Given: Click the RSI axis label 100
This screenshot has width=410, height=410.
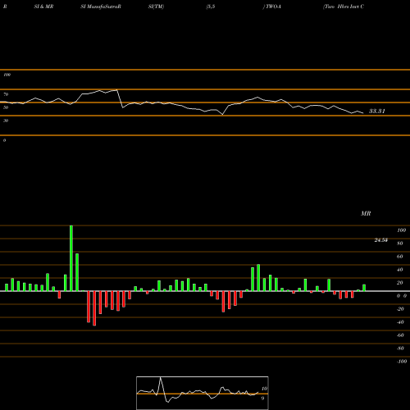Looking at the screenshot, I should click(x=7, y=75).
